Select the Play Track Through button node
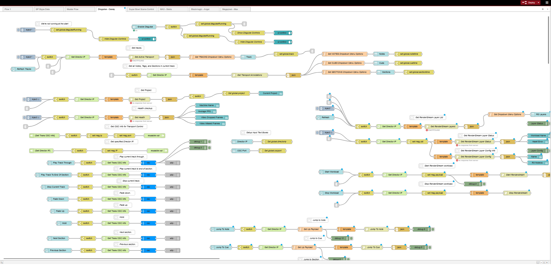This screenshot has height=268, width=551. click(61, 163)
